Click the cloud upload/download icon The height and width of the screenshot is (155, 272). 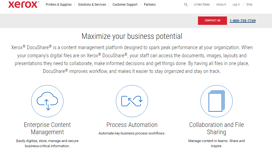(x=47, y=101)
